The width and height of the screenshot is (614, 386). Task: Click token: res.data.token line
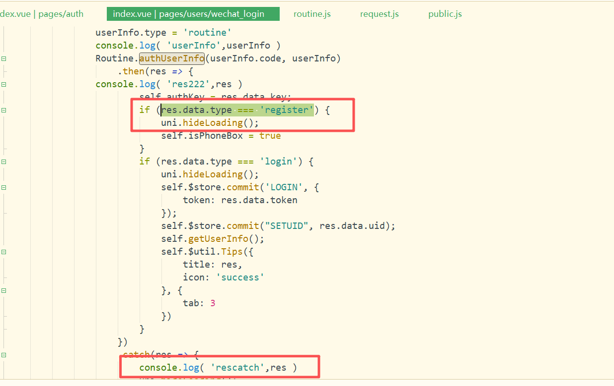coord(240,200)
